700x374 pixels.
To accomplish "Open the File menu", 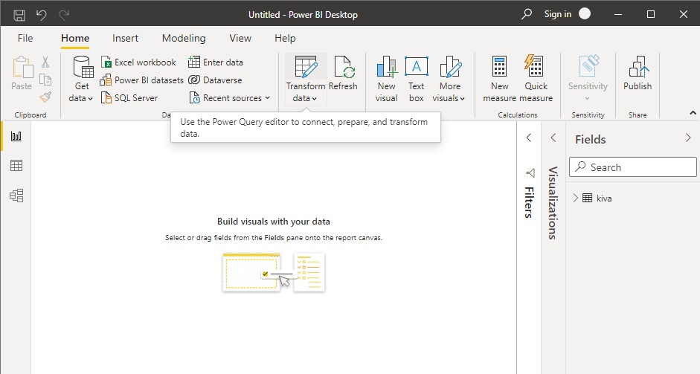I will 25,39.
